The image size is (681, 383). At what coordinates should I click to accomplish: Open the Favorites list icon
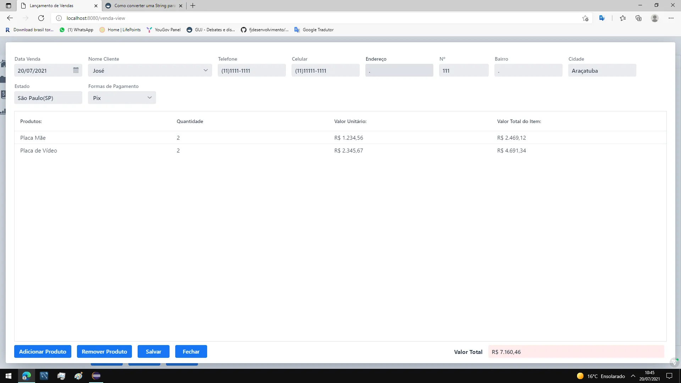point(623,18)
